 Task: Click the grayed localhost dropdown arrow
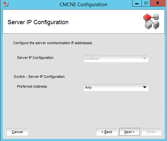[145, 59]
